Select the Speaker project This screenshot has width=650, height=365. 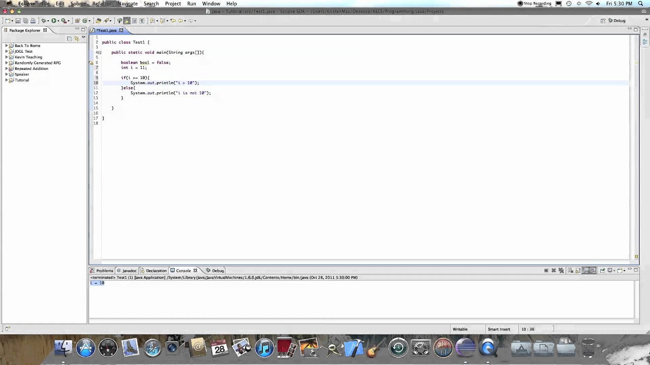[x=22, y=75]
